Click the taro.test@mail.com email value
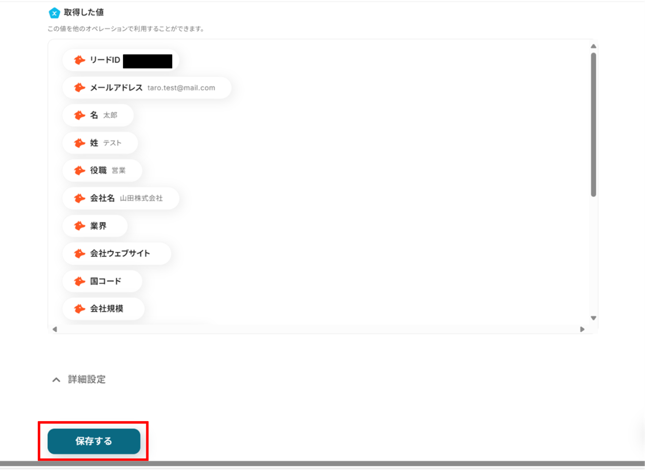The height and width of the screenshot is (470, 645). [181, 88]
